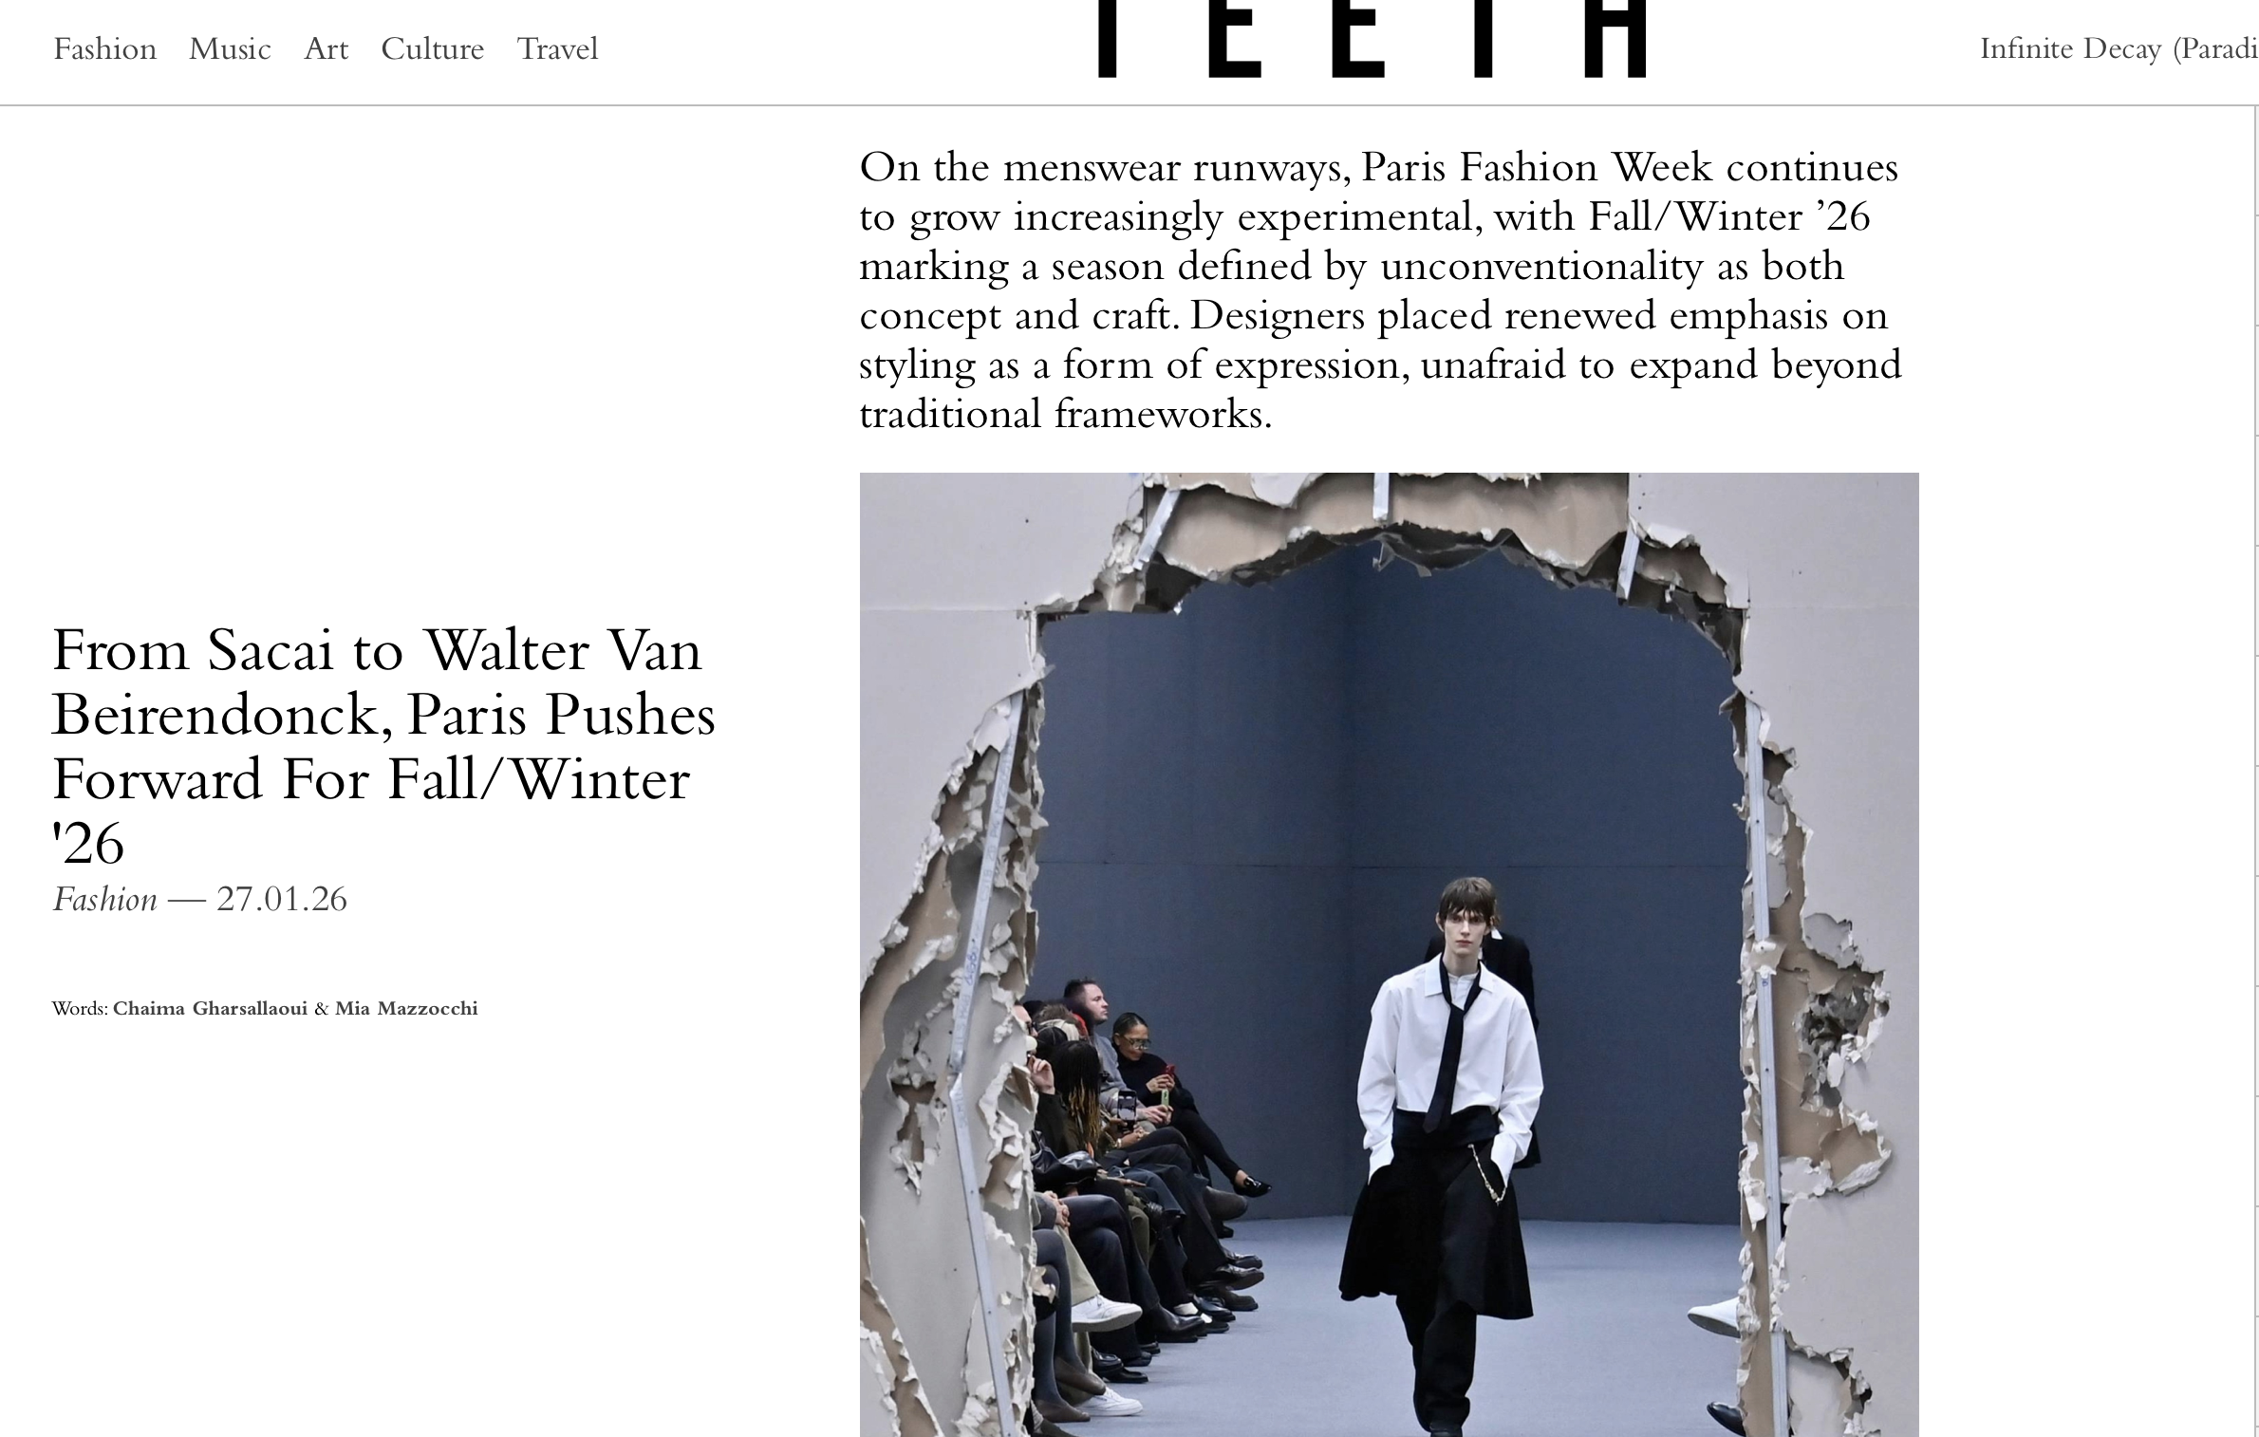Click the 'Paris Fashion Week' phrase in intro

pos(1537,167)
